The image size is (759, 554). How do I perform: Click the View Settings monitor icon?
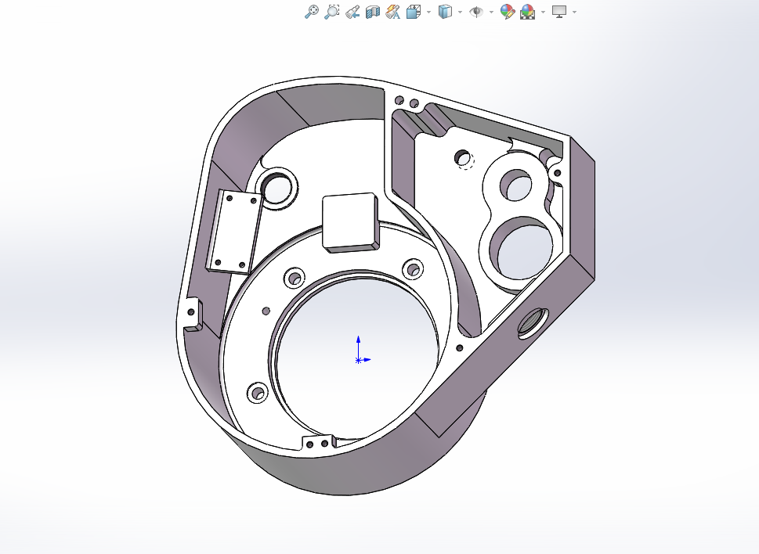[559, 12]
